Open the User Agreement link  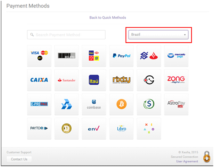click(187, 161)
